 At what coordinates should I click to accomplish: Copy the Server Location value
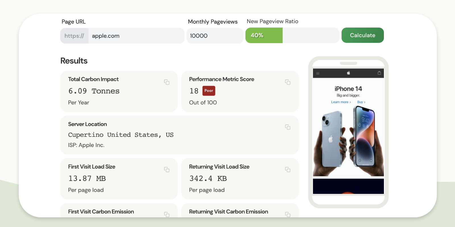pos(288,127)
